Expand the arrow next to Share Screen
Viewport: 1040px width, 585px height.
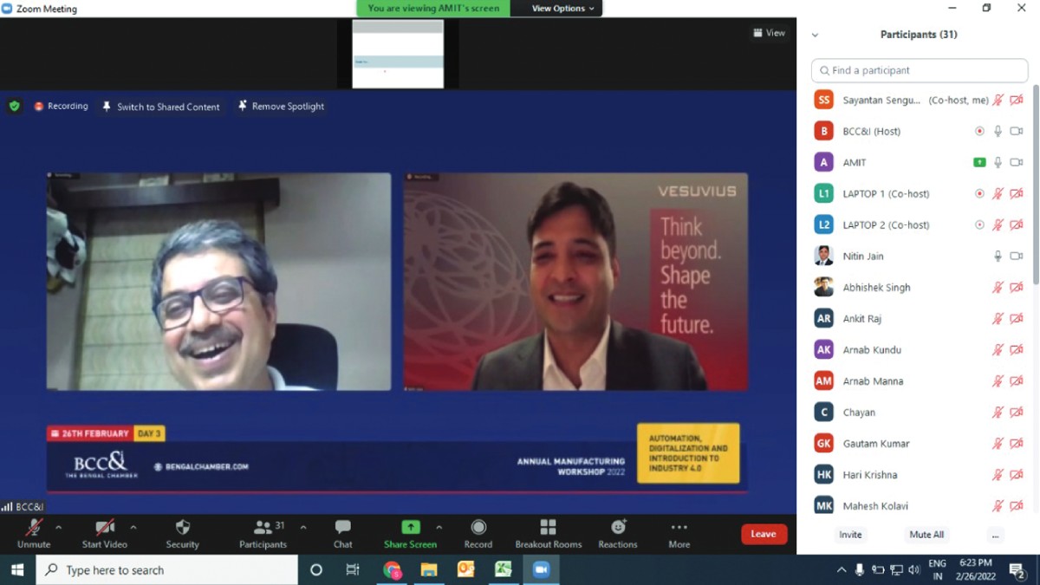click(439, 527)
